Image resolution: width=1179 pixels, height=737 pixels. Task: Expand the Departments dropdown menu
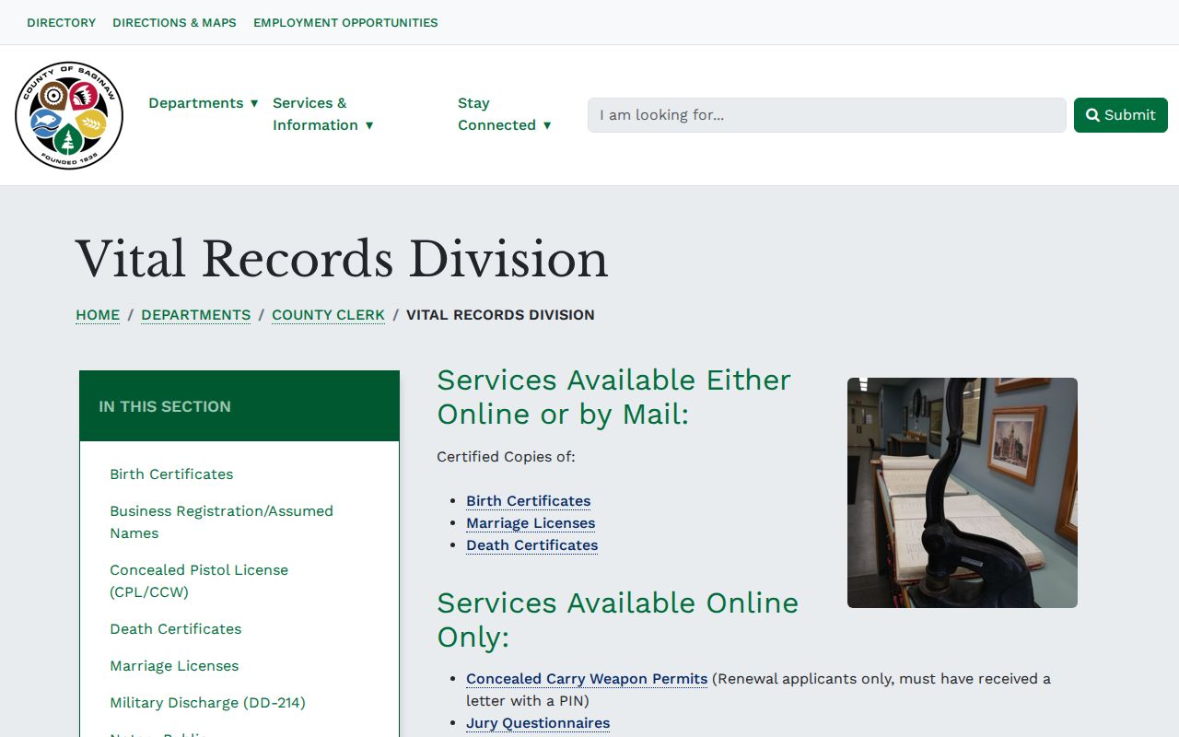204,103
